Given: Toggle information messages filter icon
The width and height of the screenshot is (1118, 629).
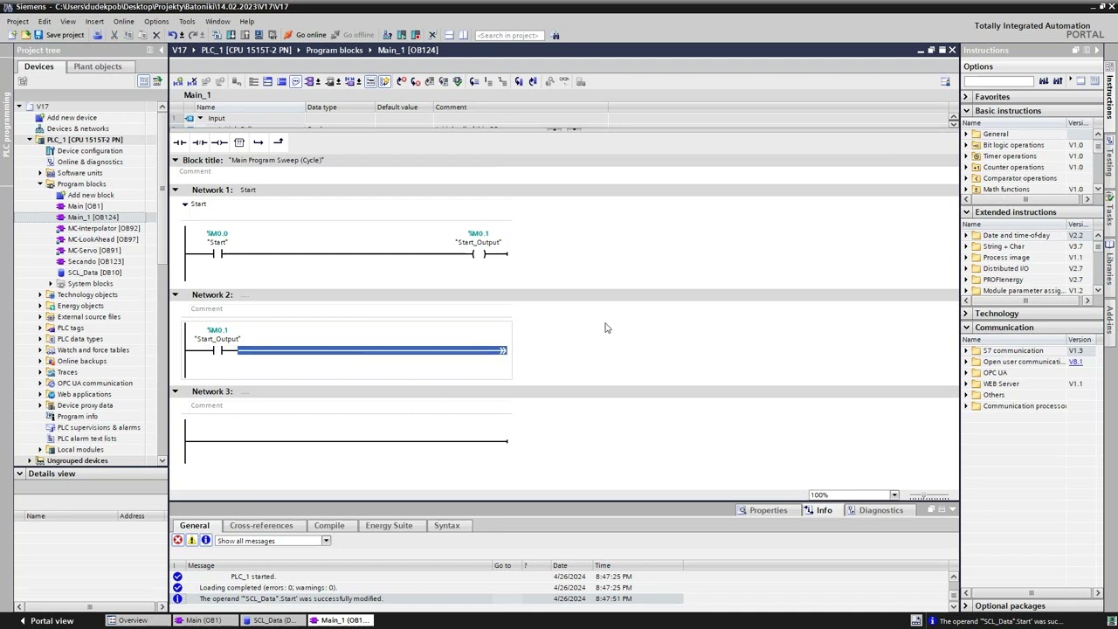Looking at the screenshot, I should click(x=205, y=541).
